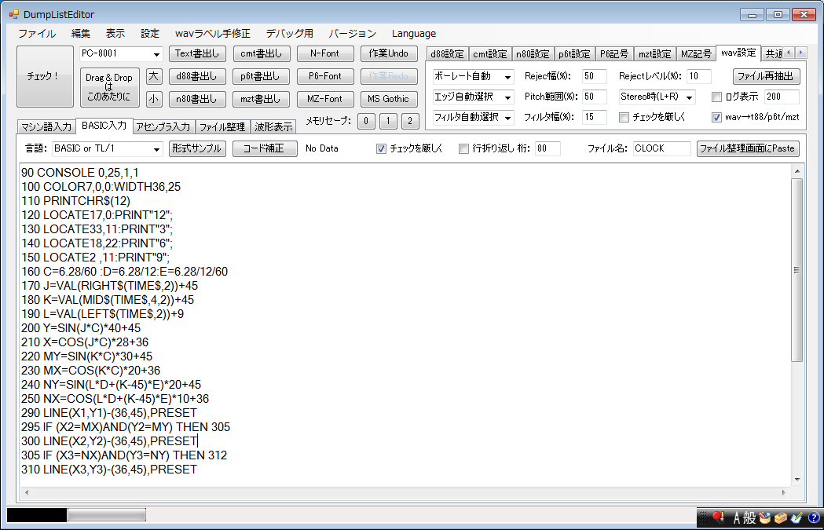The height and width of the screenshot is (530, 824).
Task: Click the ファイル名 field containing CLOCK
Action: tap(661, 148)
